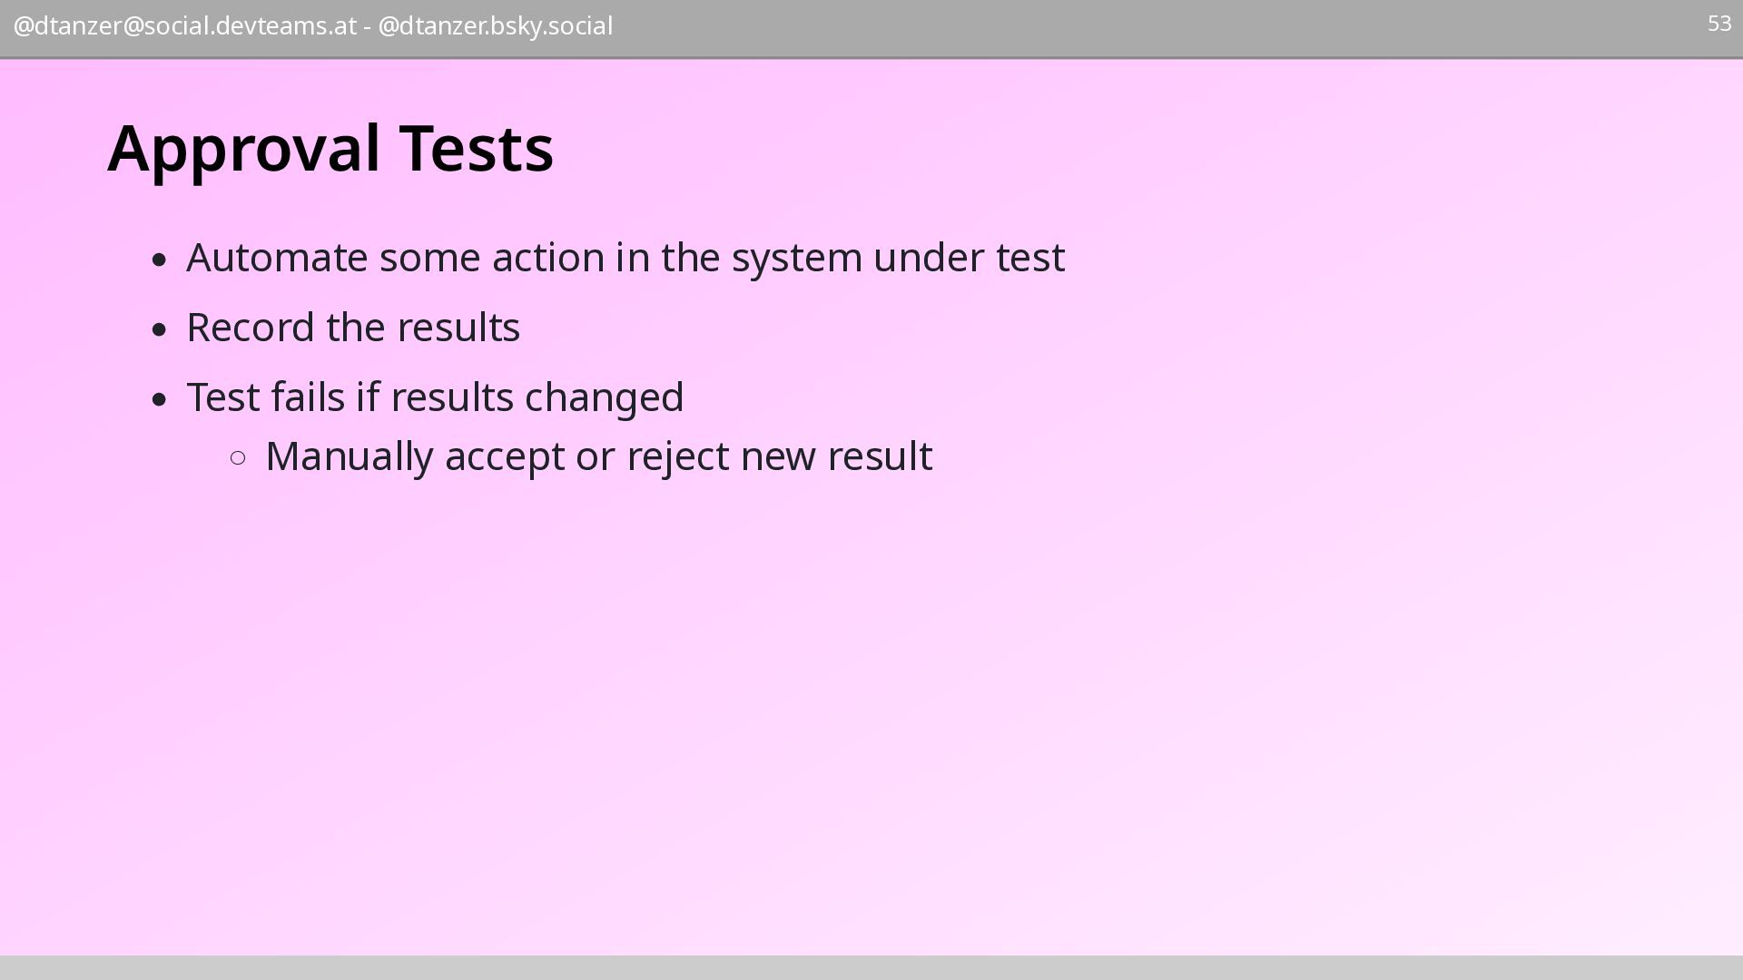Click the word "Automate" in the first bullet
Image resolution: width=1743 pixels, height=980 pixels.
pos(277,258)
